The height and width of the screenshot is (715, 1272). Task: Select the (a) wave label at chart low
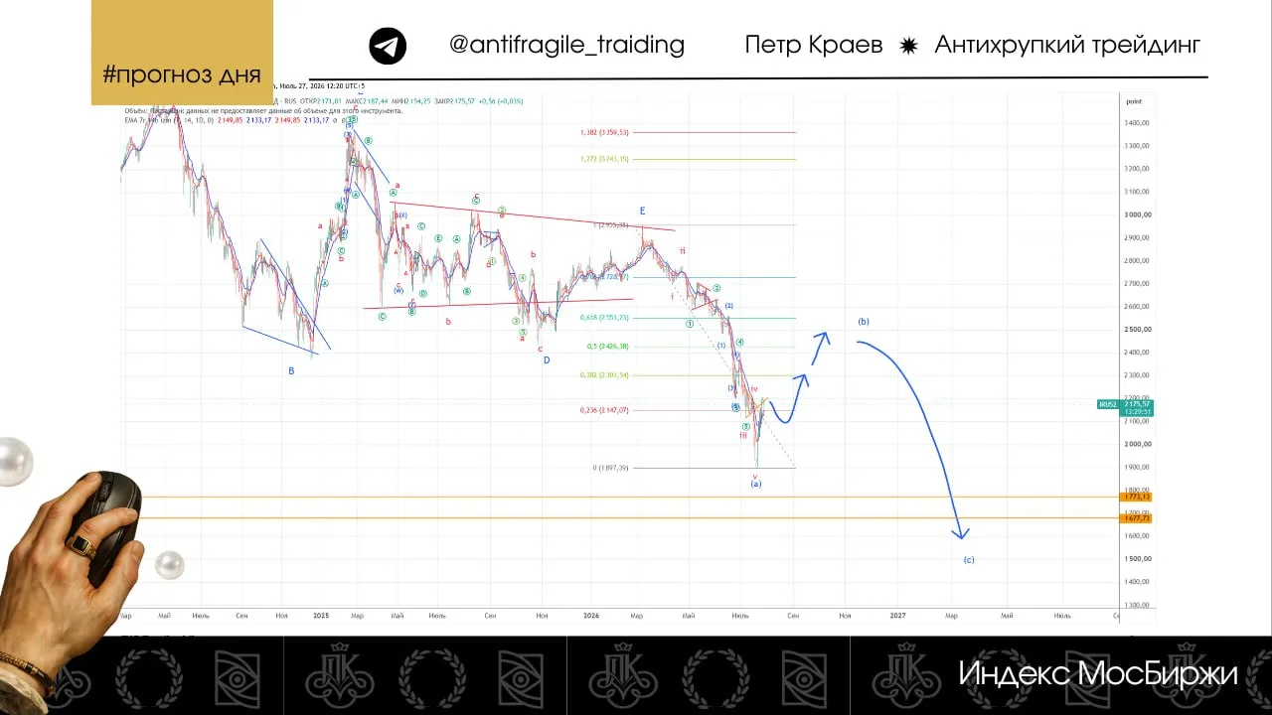pos(755,483)
